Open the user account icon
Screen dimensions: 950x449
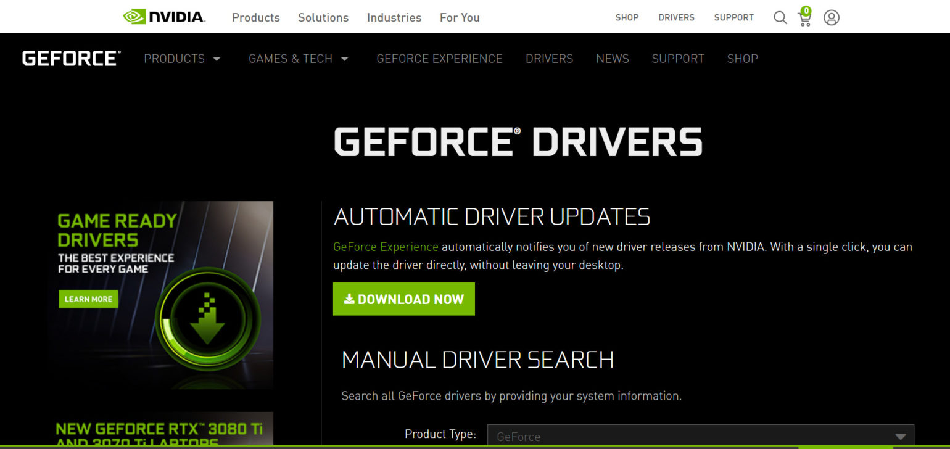click(831, 17)
